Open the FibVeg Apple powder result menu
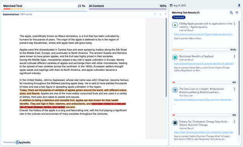The image size is (243, 147). [x=234, y=24]
